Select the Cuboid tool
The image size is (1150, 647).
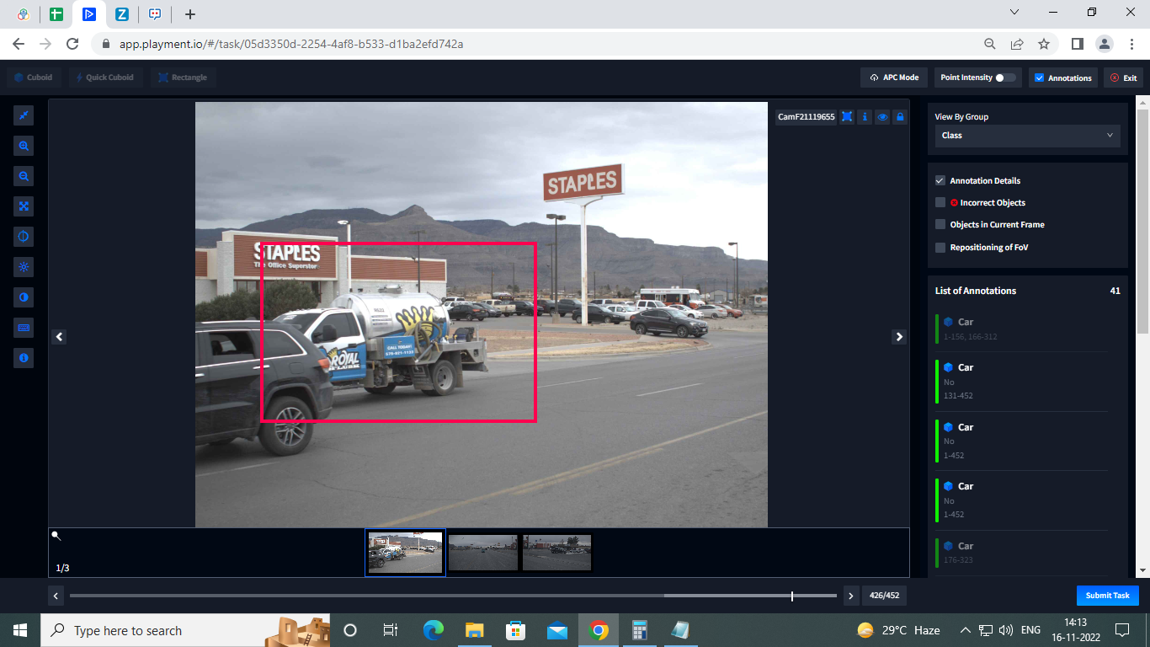coord(34,78)
